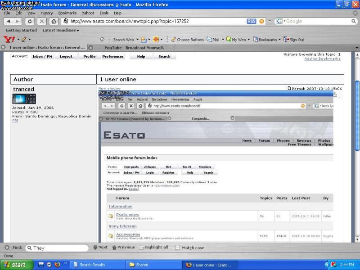Click the Yahoo toolbar envelope folder icon

pos(144,40)
